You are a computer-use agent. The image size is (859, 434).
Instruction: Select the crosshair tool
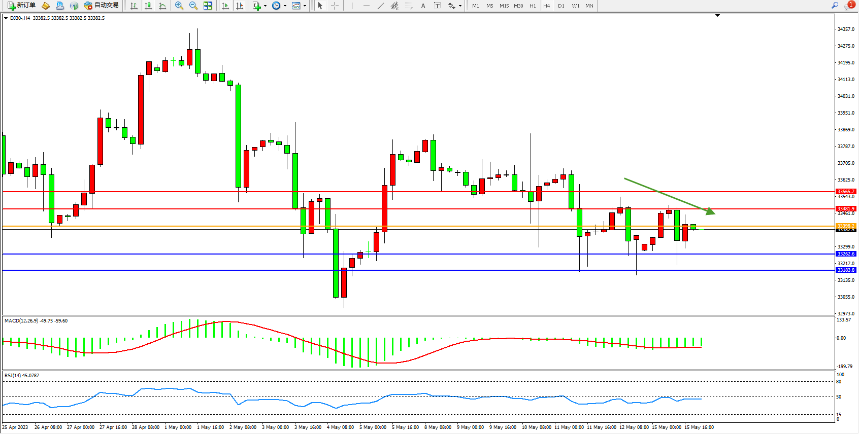coord(335,6)
